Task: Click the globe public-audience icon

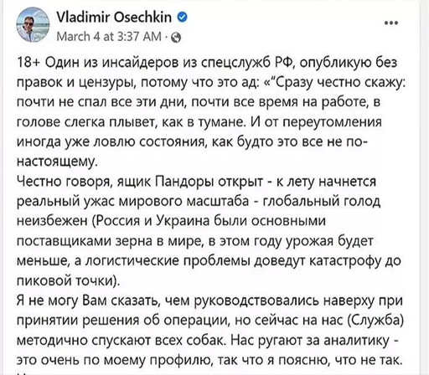Action: pyautogui.click(x=176, y=38)
